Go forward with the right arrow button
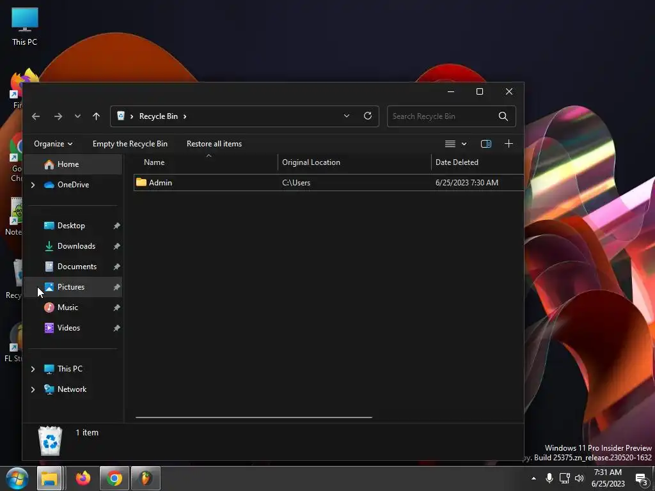Screen dimensions: 655x491 point(58,116)
